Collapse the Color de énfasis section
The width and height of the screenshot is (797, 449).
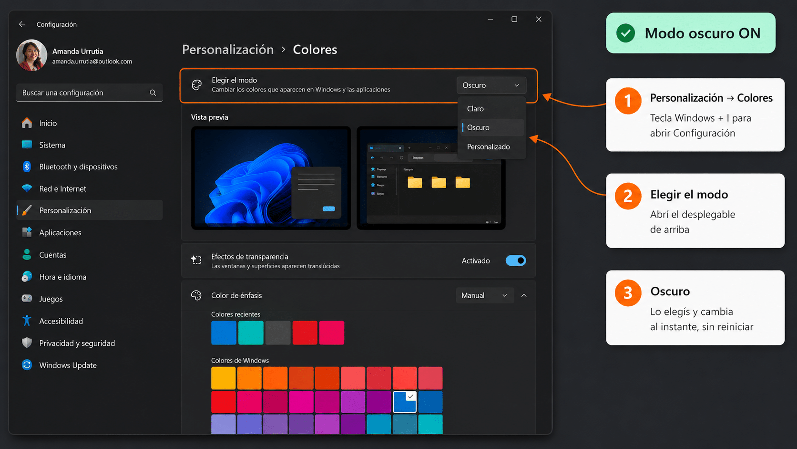pos(524,295)
